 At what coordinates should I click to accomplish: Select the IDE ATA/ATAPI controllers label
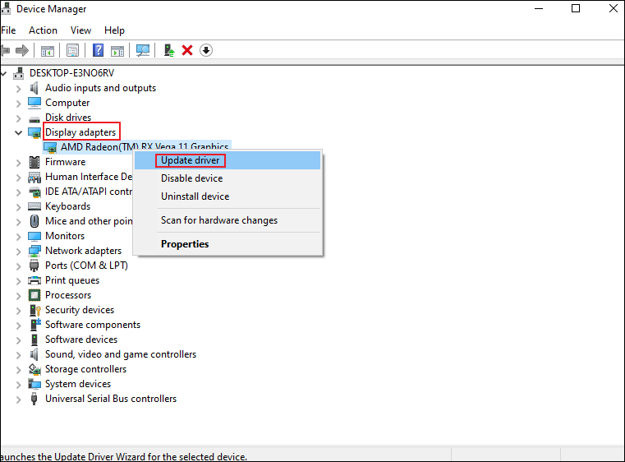point(89,192)
